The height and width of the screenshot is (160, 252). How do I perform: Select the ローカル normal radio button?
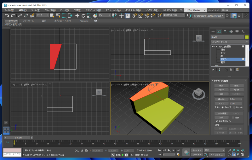click(234, 107)
